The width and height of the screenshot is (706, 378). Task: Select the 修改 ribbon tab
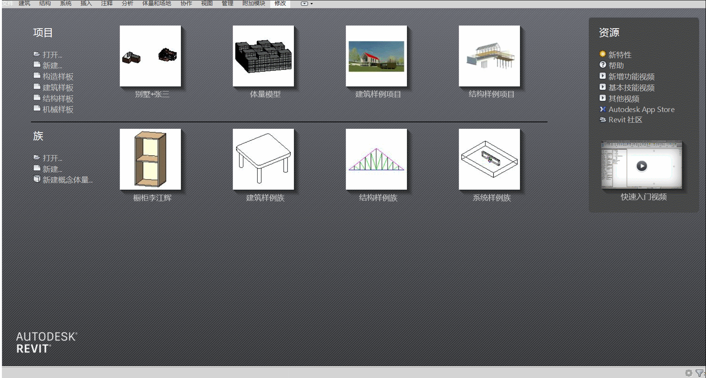(280, 3)
